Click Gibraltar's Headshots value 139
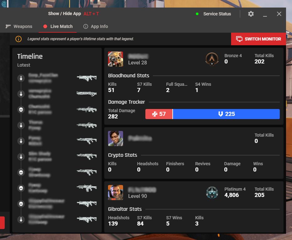Screen dimensions: 292x240 click(113, 224)
